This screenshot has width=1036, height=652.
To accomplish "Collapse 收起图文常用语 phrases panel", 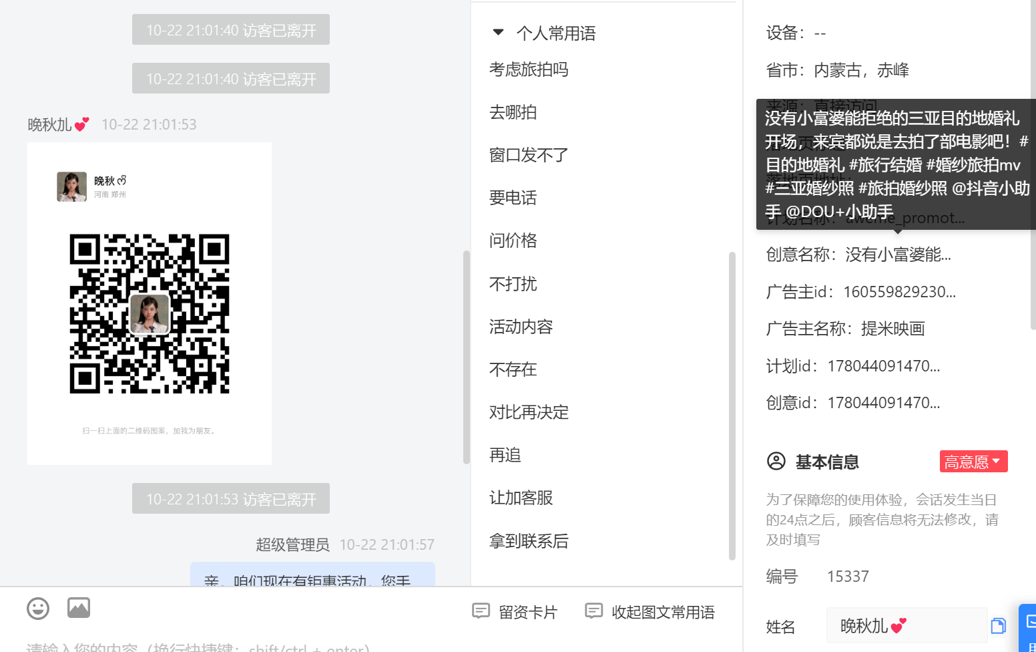I will (650, 611).
